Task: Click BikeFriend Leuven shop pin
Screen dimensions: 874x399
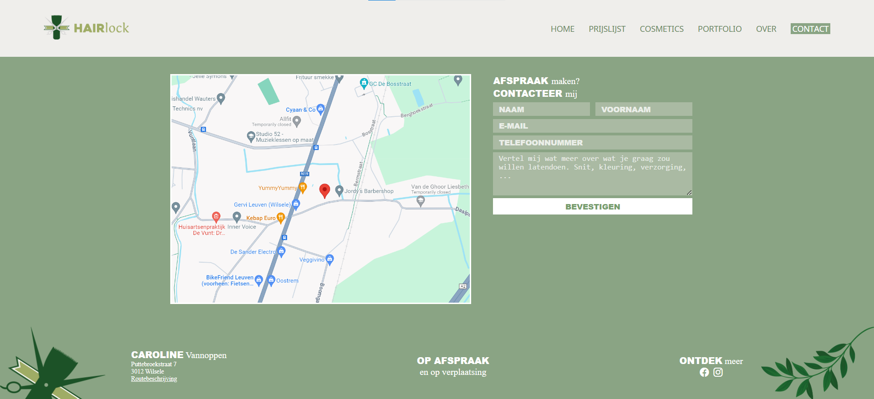Action: (259, 280)
